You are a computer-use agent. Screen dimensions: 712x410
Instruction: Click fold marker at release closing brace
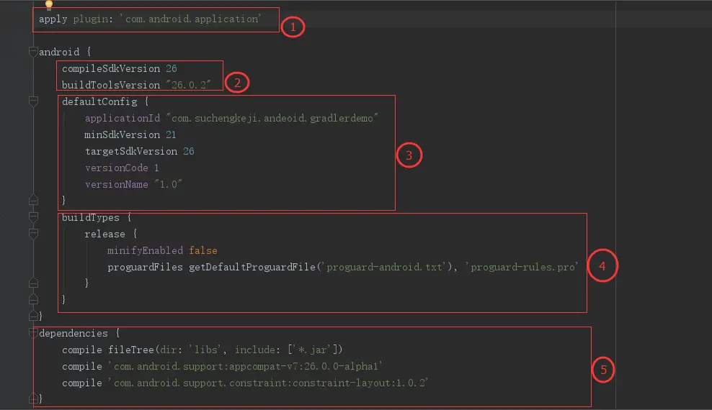click(33, 283)
